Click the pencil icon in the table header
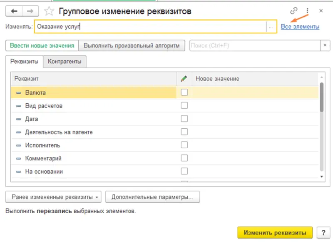This screenshot has height=242, width=333. point(184,79)
